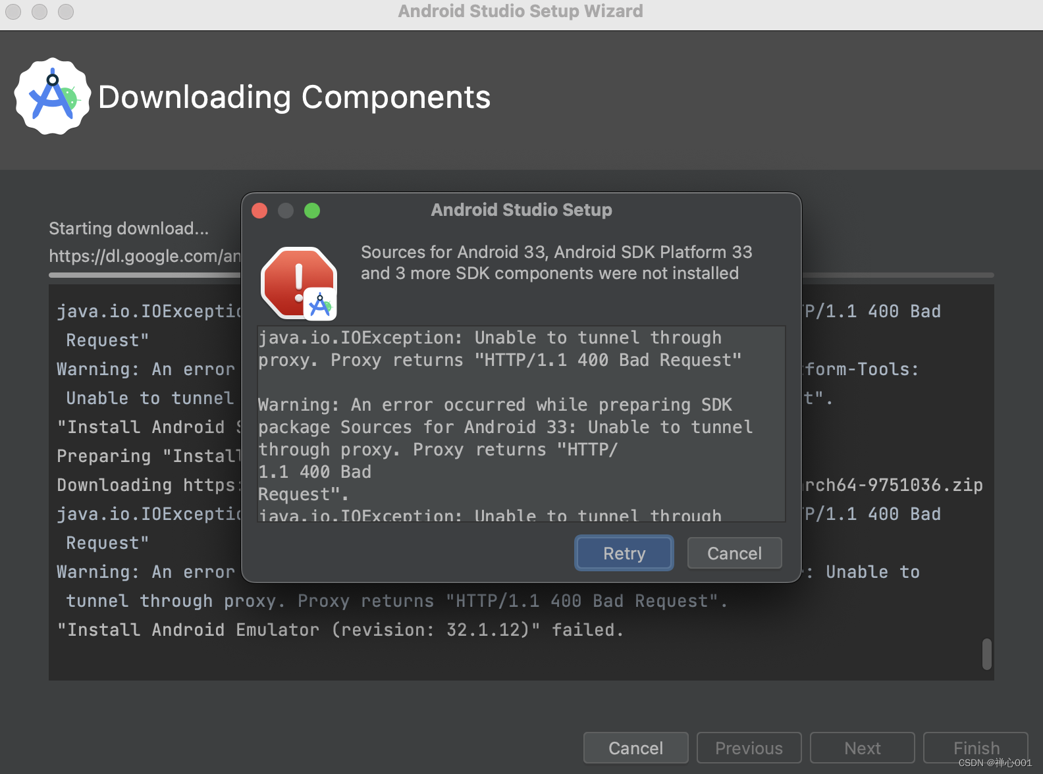Click the "Android Studio Setup" dialog title
This screenshot has height=774, width=1043.
(521, 210)
